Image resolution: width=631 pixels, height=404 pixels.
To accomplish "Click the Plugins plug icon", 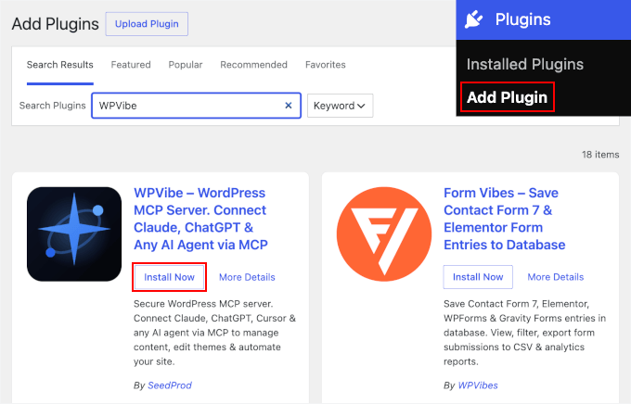I will pos(473,19).
